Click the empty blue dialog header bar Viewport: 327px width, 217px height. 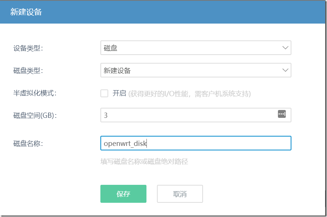click(x=187, y=12)
